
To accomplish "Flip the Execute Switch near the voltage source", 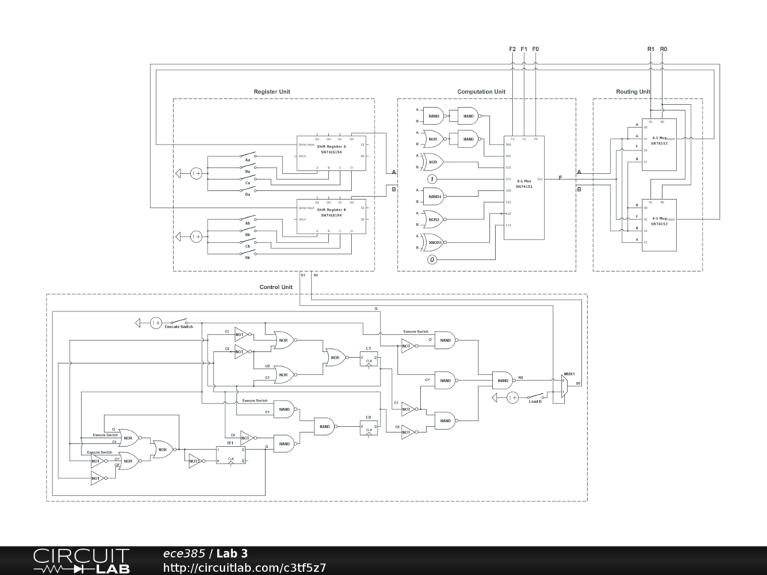I will pos(179,323).
